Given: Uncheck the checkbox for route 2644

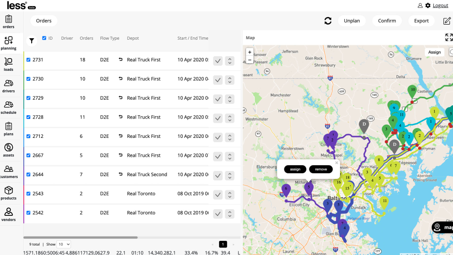Looking at the screenshot, I should click(x=28, y=174).
